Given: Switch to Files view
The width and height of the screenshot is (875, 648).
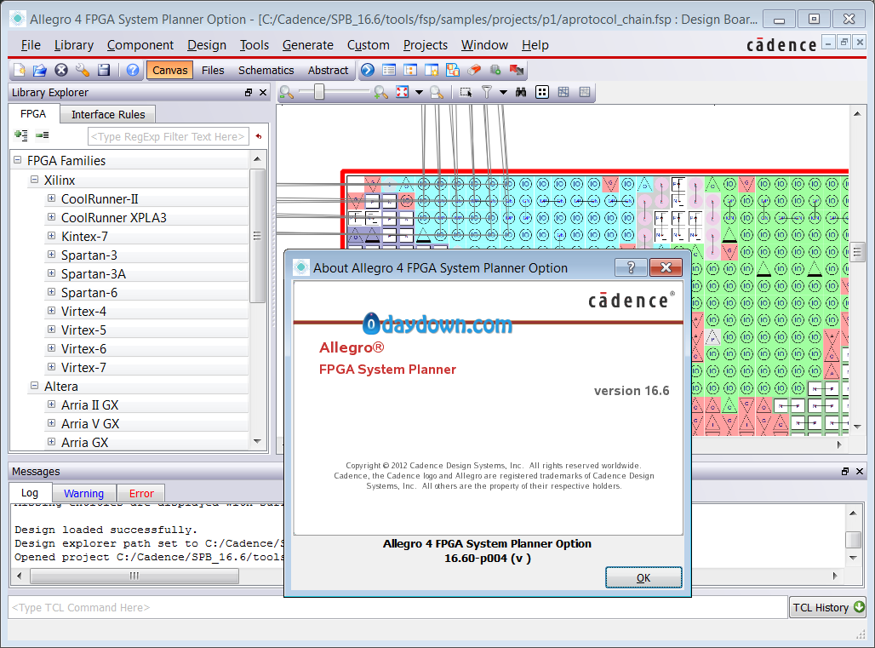Looking at the screenshot, I should (213, 71).
